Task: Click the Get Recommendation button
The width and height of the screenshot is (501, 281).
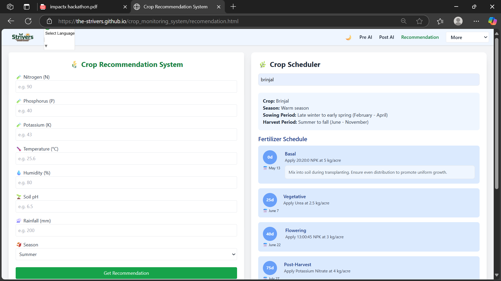Action: (126, 273)
